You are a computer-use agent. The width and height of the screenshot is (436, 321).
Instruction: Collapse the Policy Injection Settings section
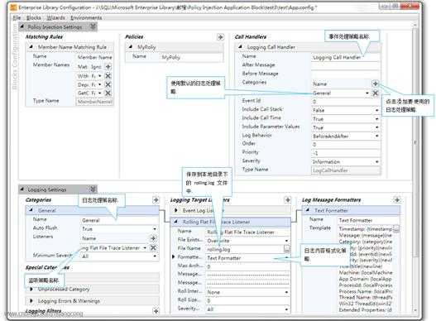[x=22, y=26]
